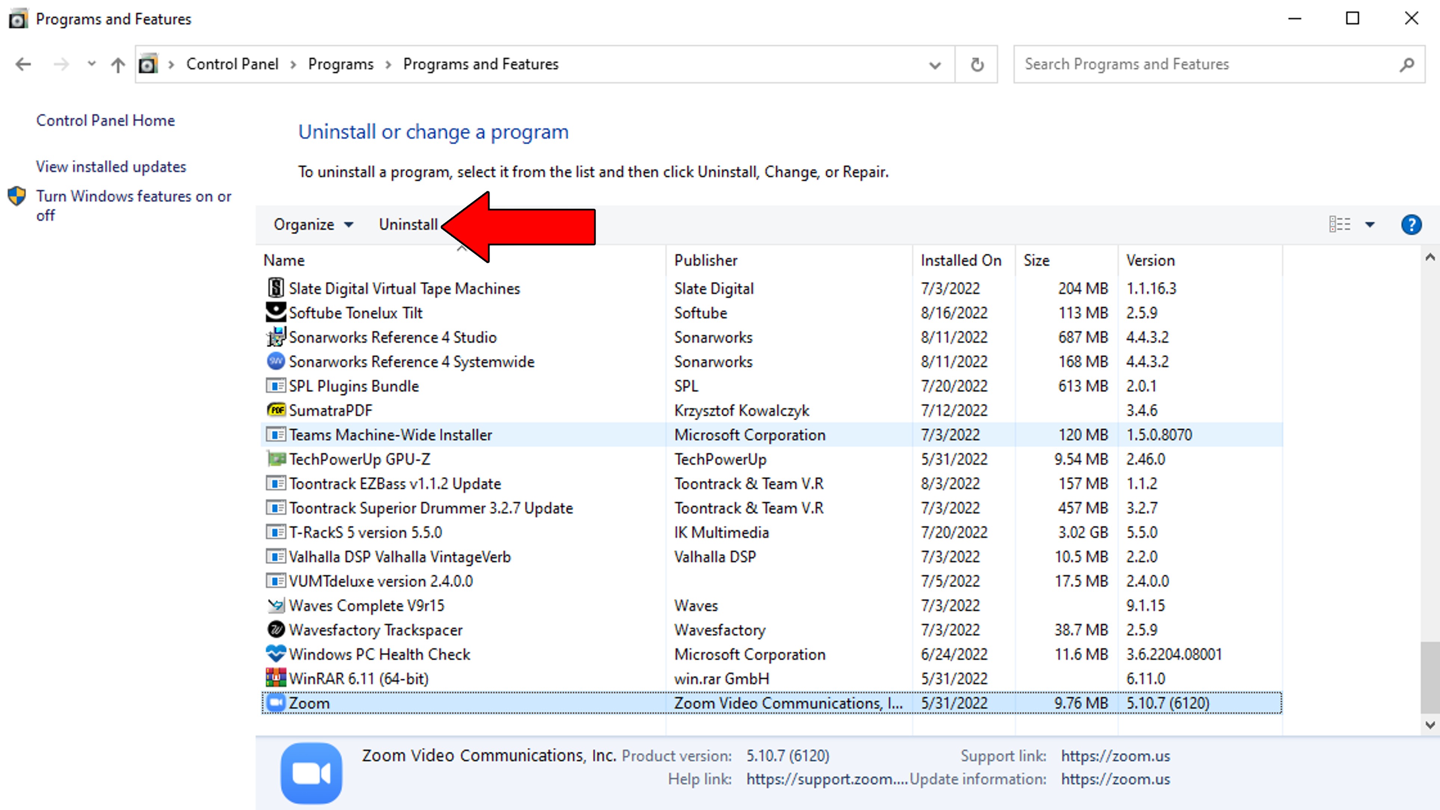Click the up-one-level arrow icon
Screen dimensions: 1440x810
(117, 65)
